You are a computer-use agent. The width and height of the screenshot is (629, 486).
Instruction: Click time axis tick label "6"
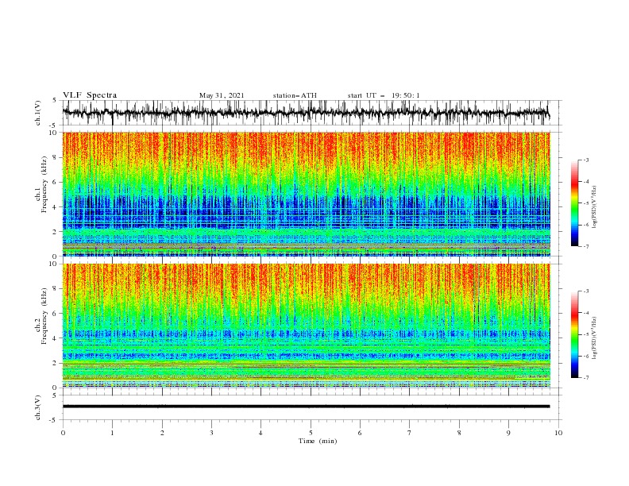pyautogui.click(x=360, y=433)
